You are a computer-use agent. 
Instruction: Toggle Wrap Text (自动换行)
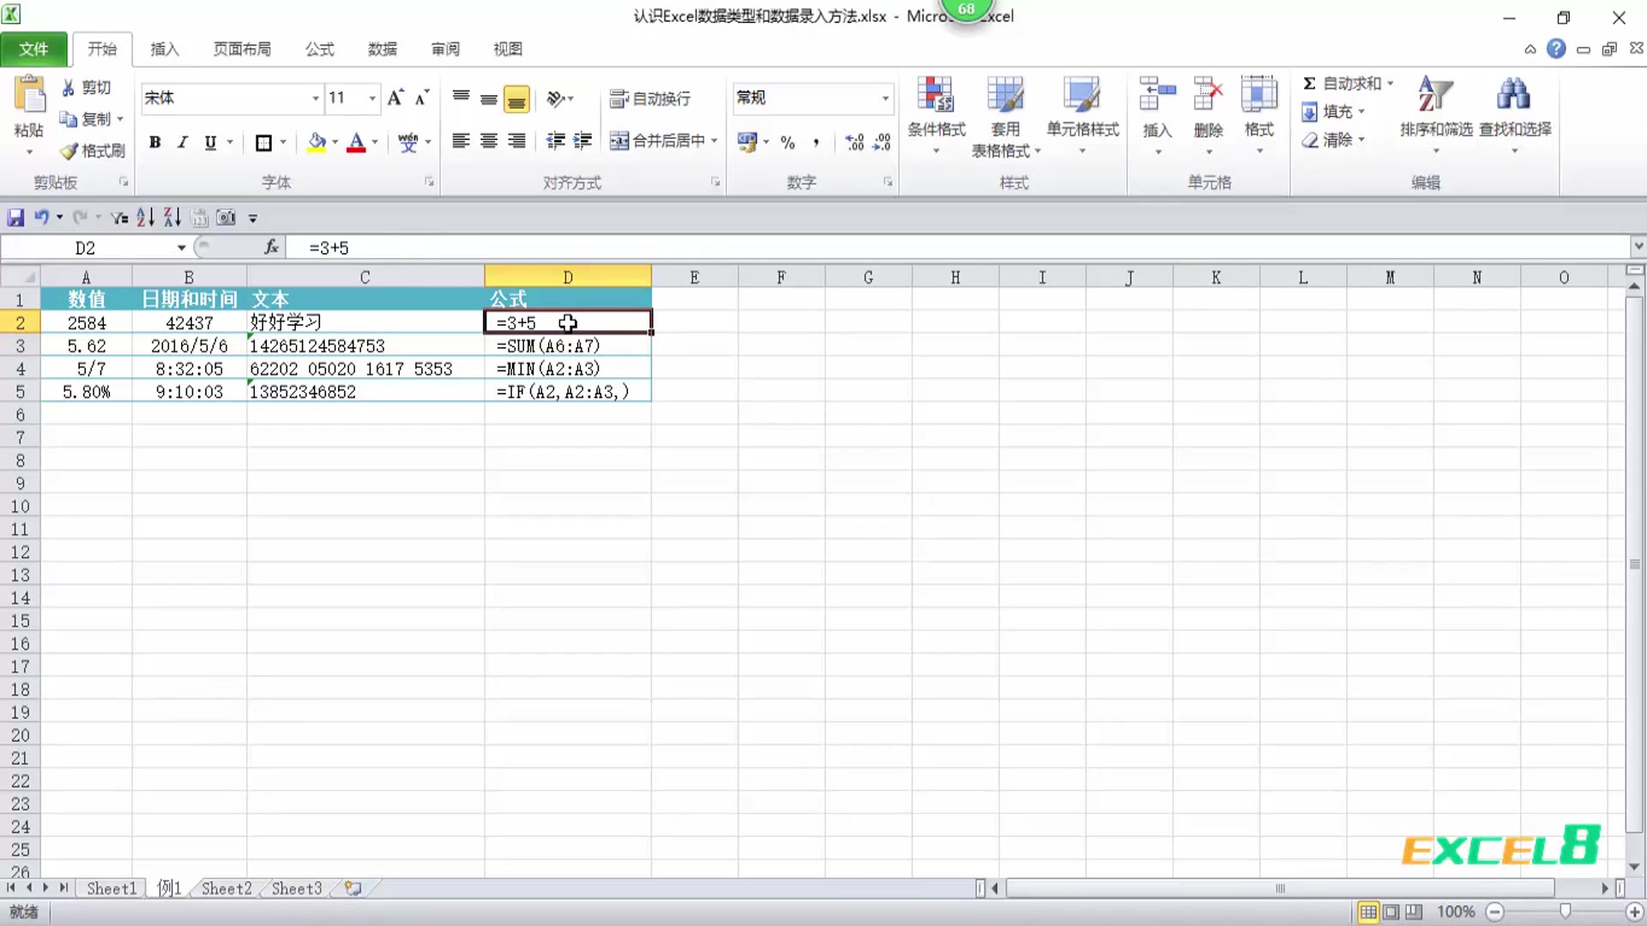(x=652, y=99)
